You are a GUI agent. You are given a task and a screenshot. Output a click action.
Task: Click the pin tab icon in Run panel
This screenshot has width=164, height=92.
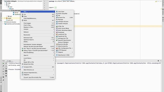3,80
